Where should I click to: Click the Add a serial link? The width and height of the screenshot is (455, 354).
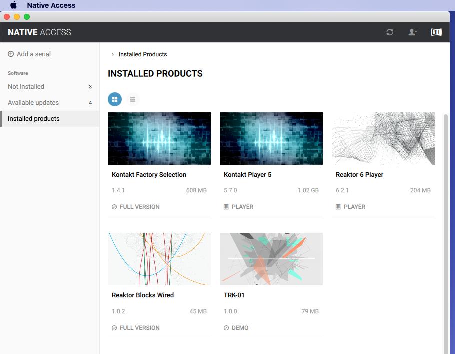34,54
